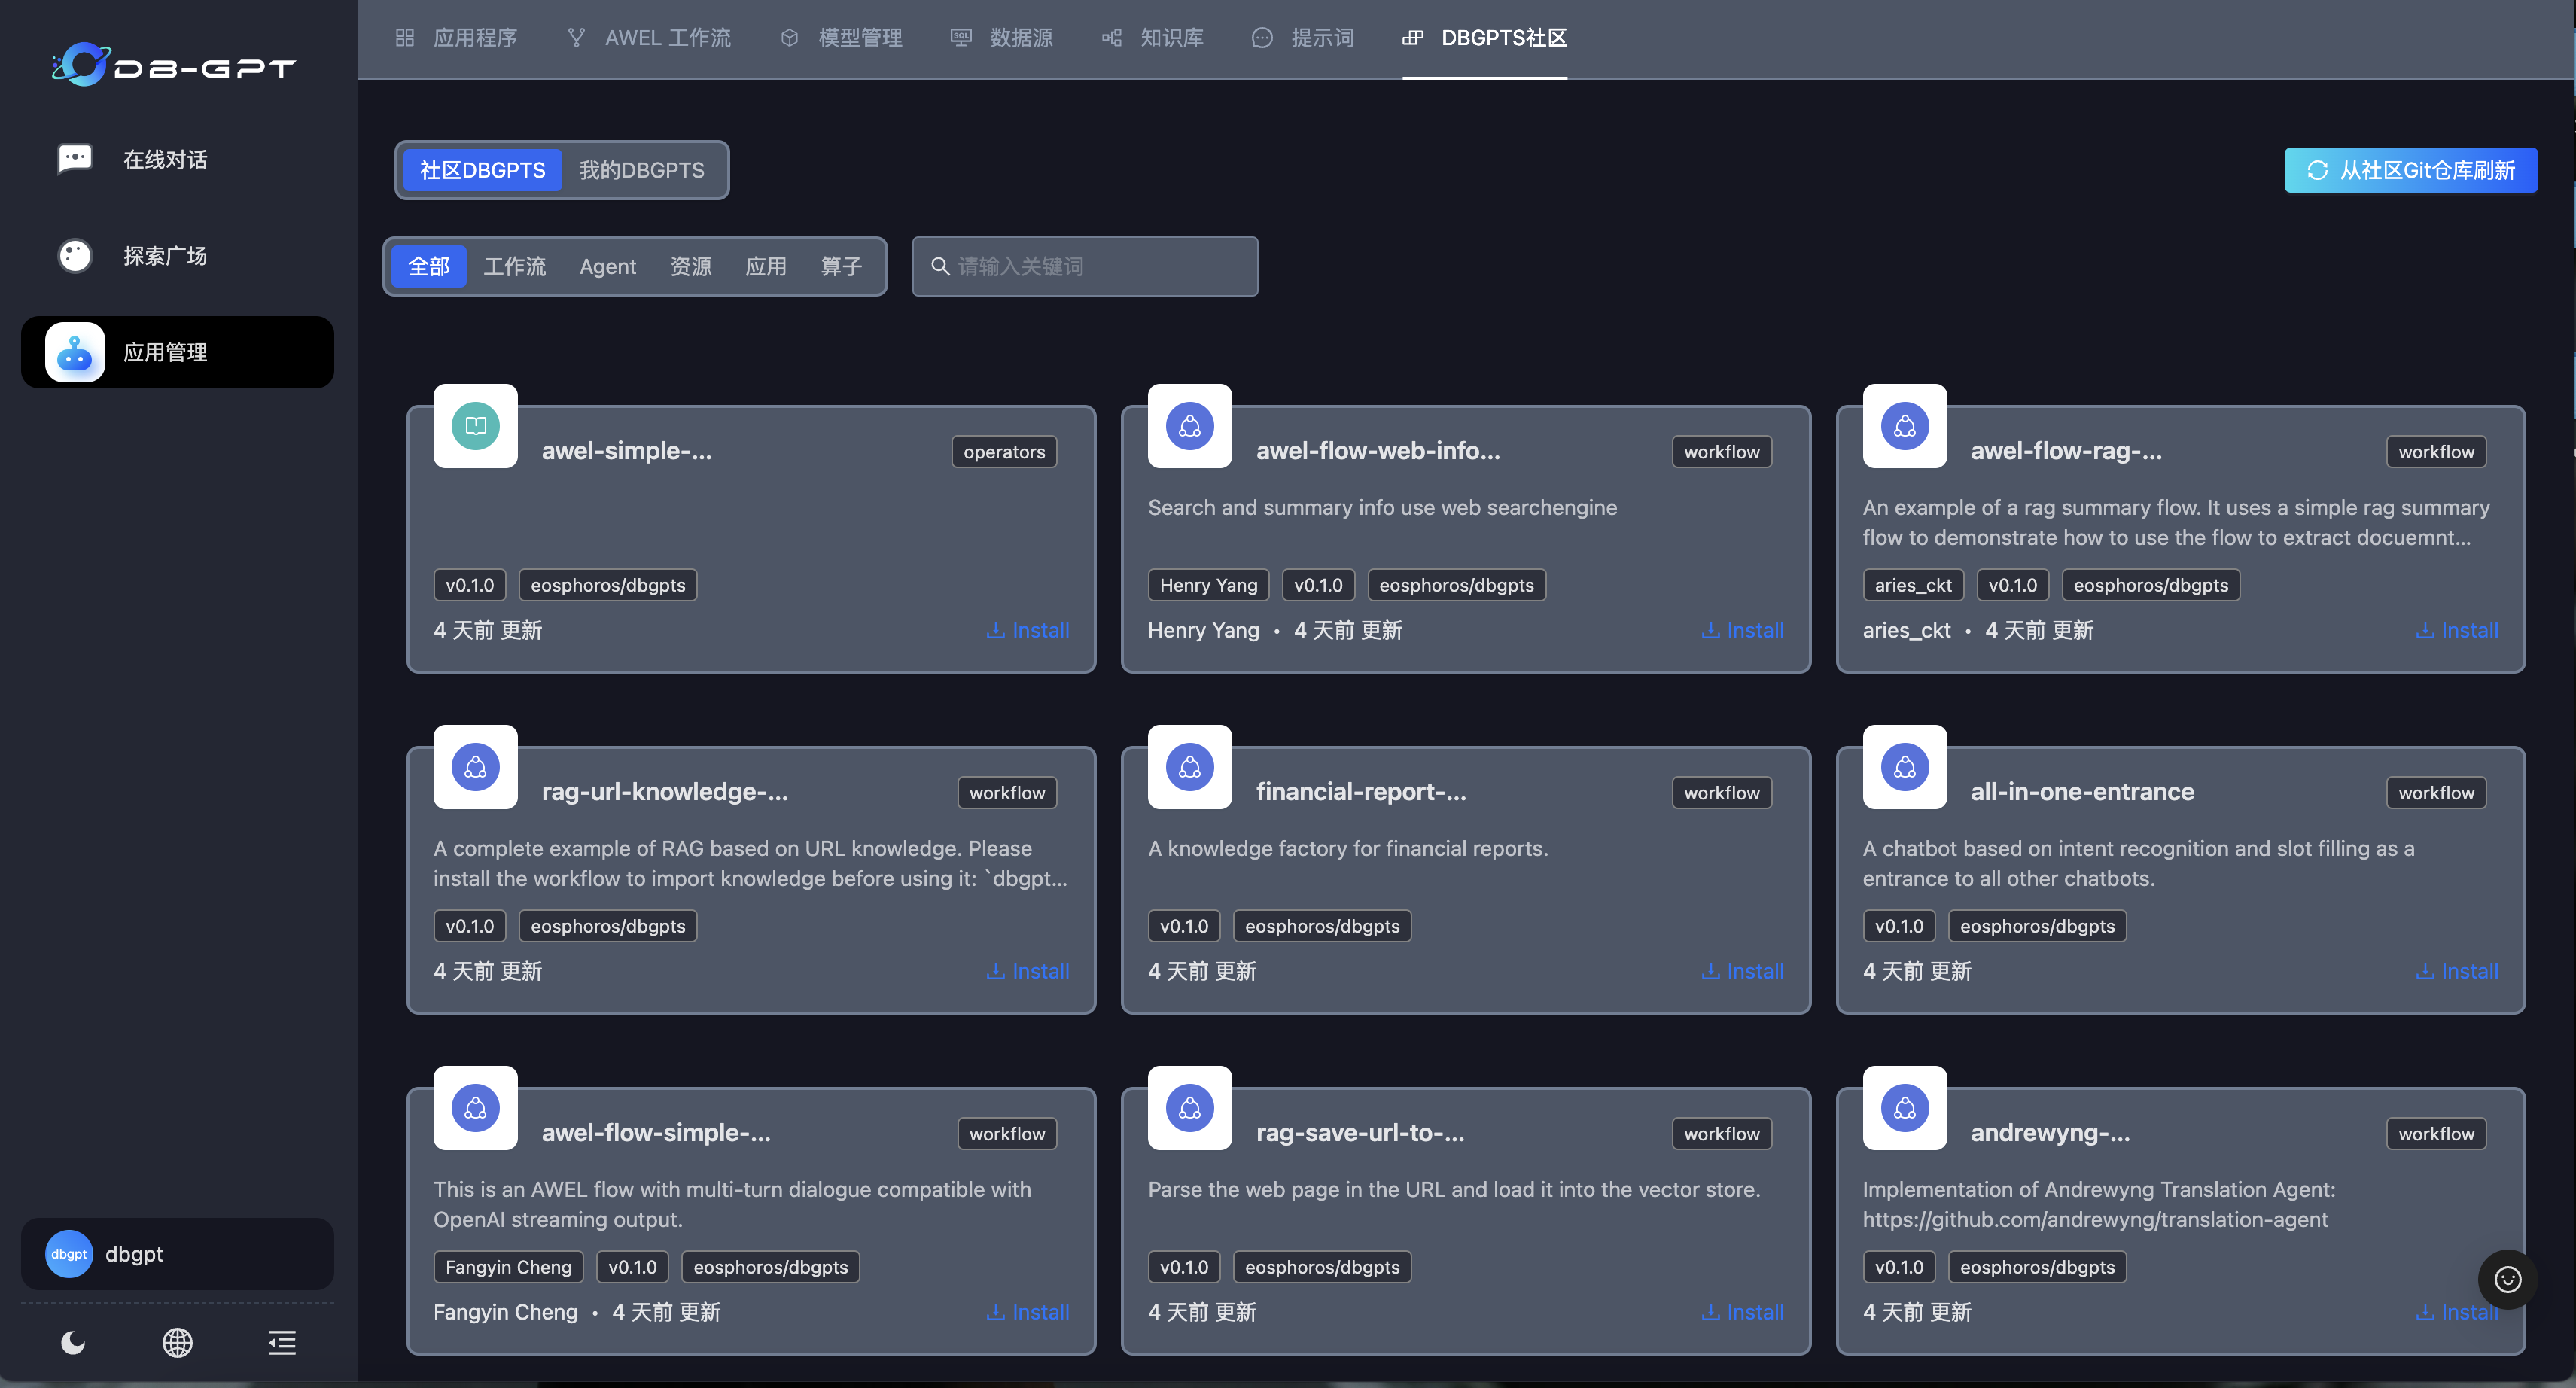The image size is (2576, 1388).
Task: Open the 应用程序 tab
Action: pos(456,38)
